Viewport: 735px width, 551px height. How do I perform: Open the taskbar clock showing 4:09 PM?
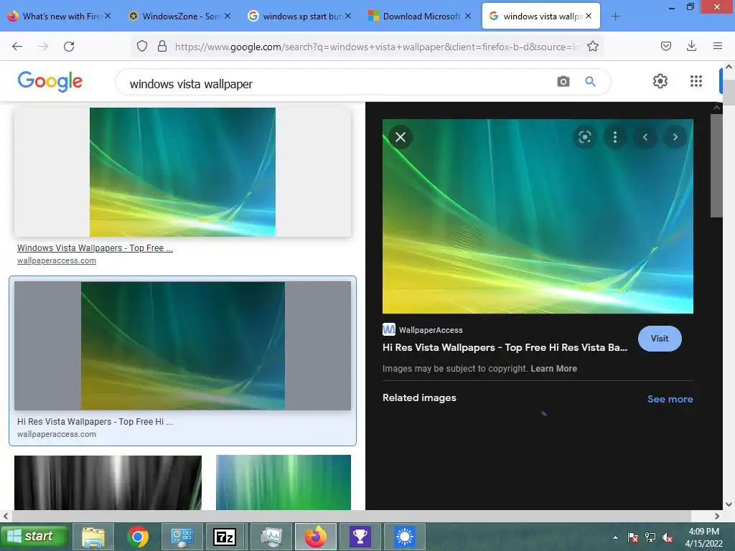click(x=703, y=537)
